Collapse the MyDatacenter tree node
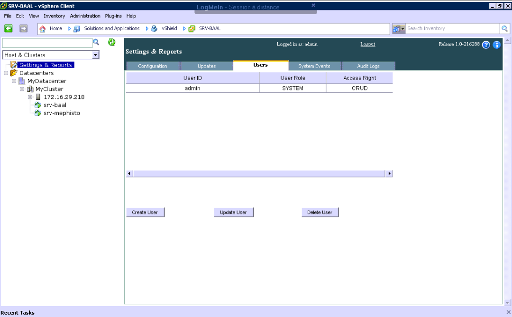Viewport: 512px width, 317px height. 14,81
